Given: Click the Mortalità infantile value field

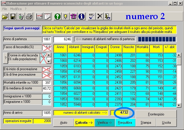Looking at the screenshot, I should (x=46, y=83).
